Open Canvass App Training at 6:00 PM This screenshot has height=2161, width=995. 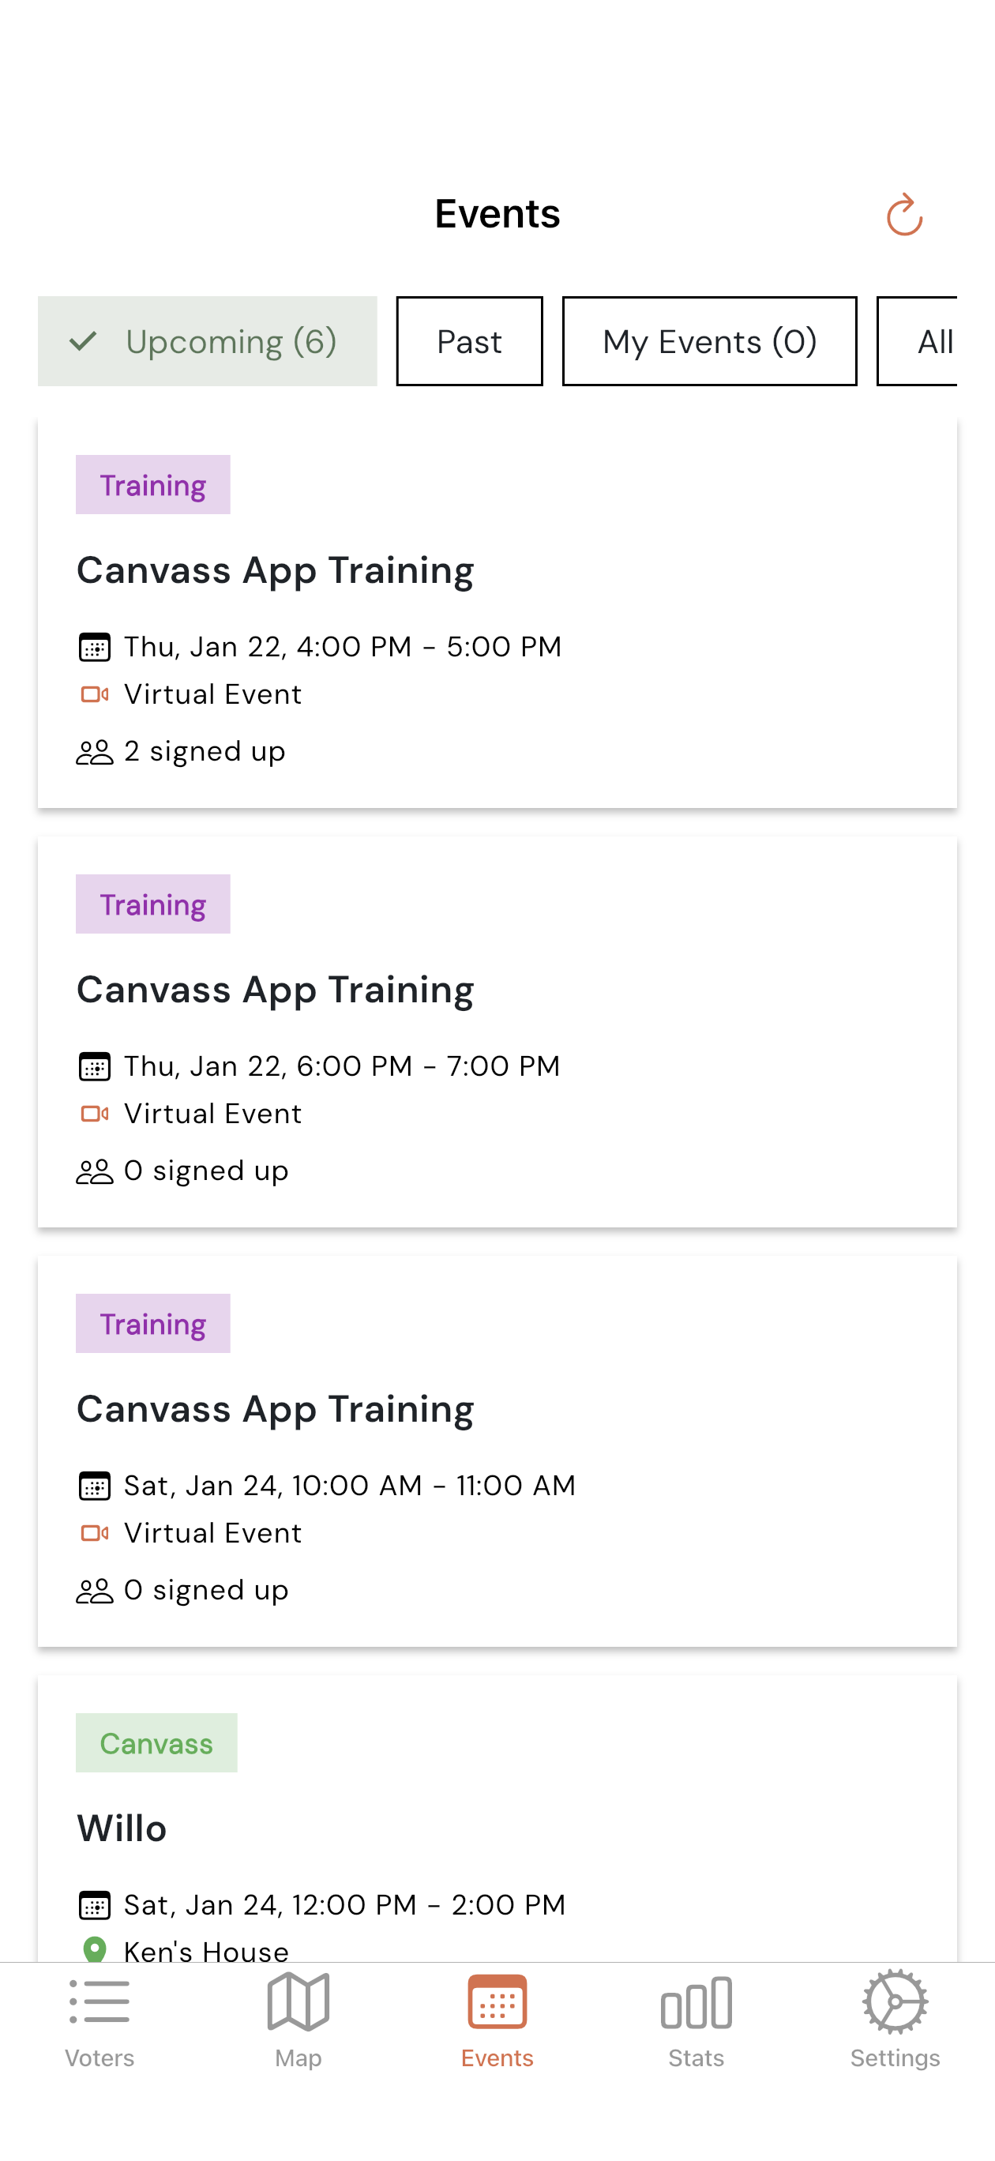point(274,990)
